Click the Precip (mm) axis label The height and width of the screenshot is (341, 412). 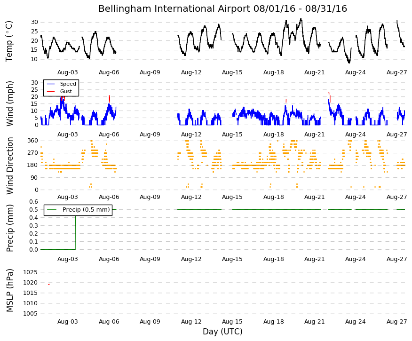(9, 228)
